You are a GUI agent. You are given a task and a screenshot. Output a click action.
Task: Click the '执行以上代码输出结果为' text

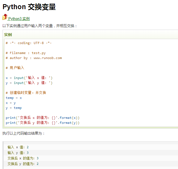tap(23, 133)
